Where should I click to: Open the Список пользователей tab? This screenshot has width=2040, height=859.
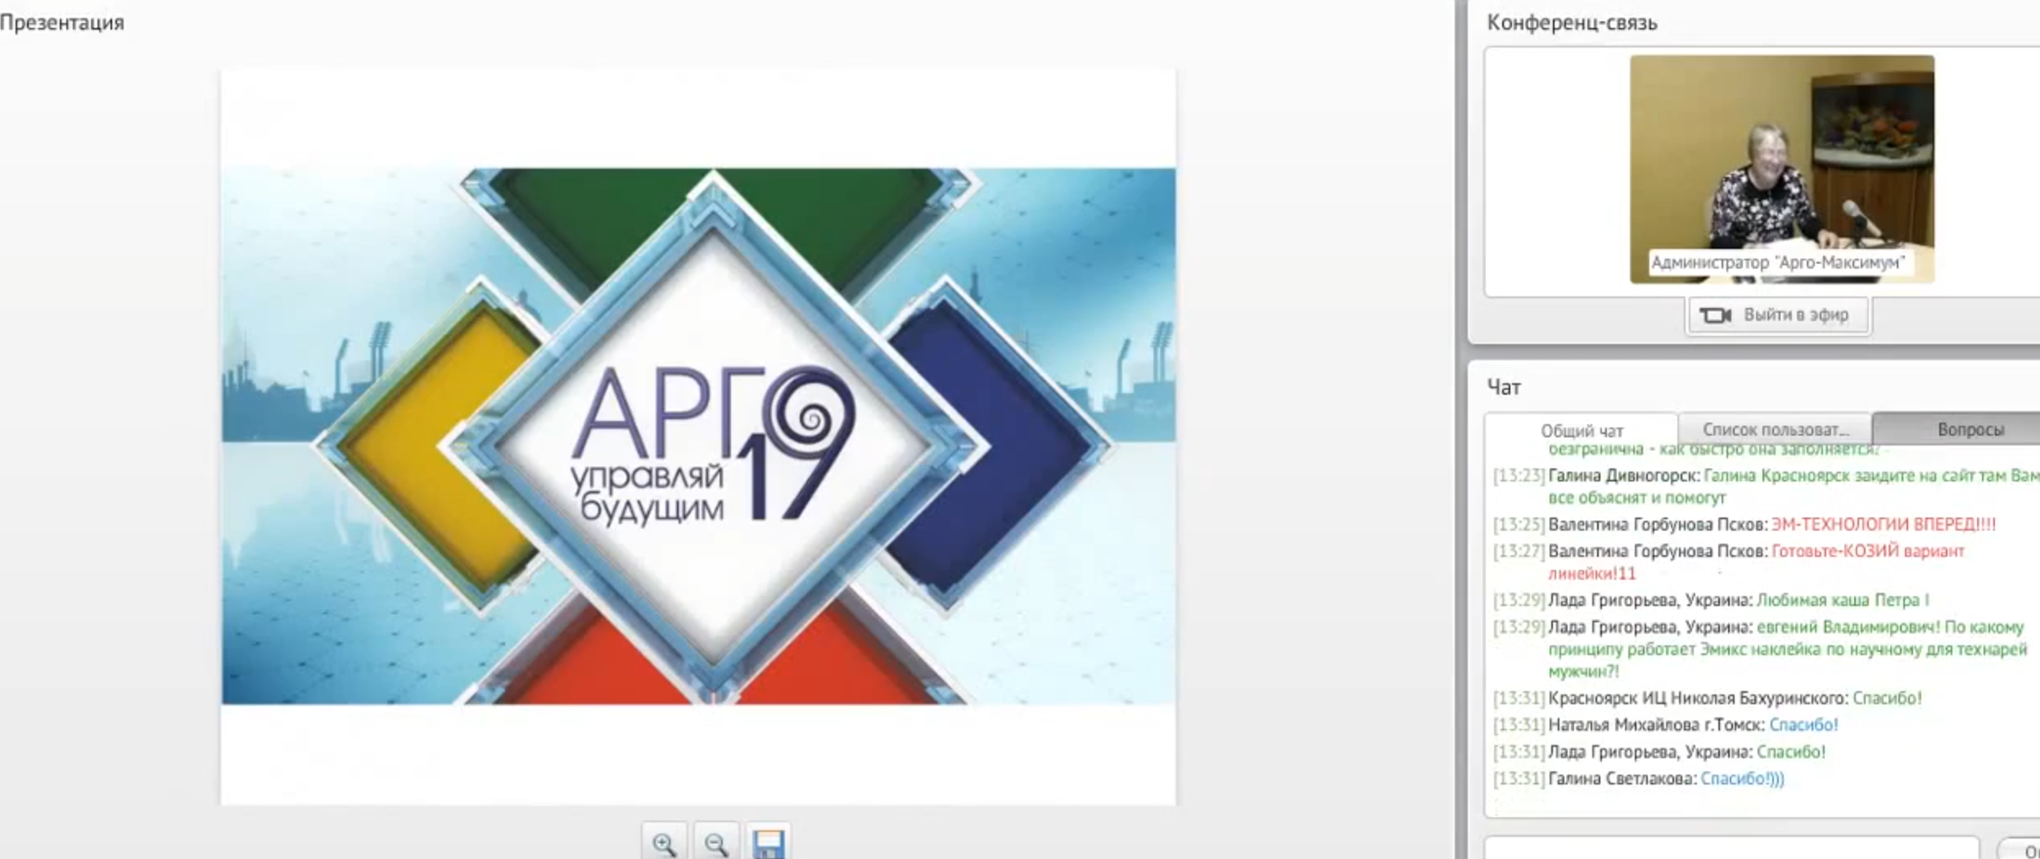1775,429
